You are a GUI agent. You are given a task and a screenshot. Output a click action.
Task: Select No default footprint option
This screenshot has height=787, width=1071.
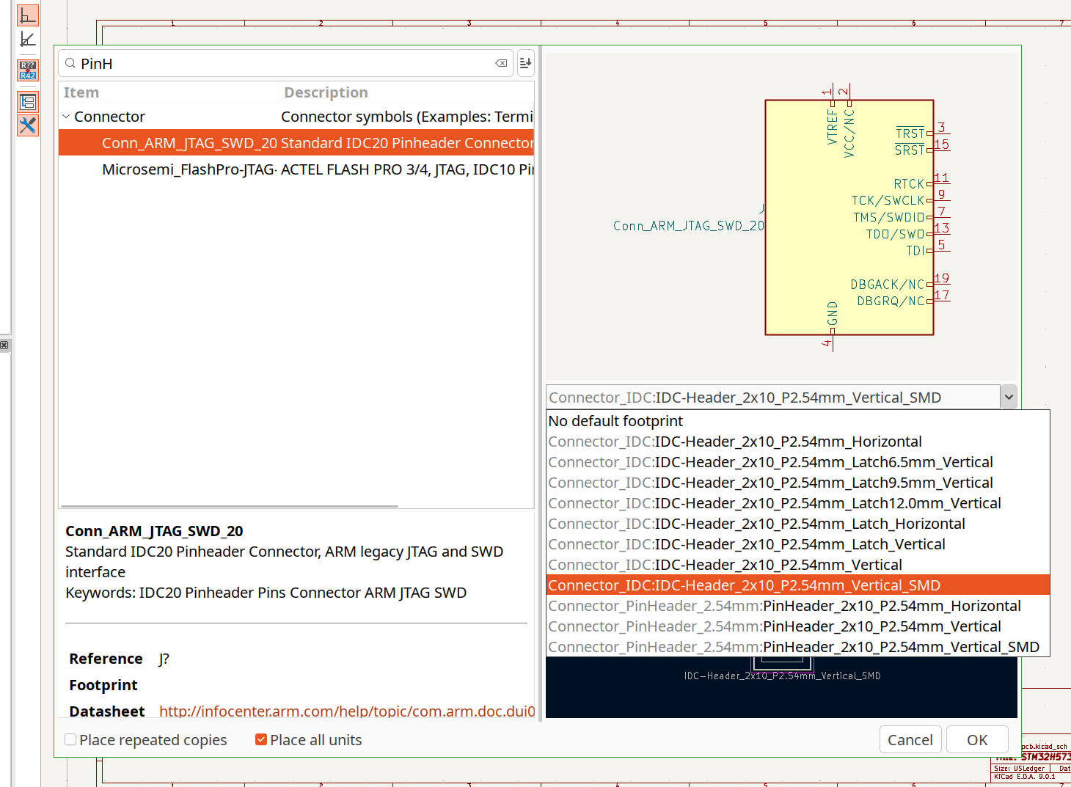[798, 421]
